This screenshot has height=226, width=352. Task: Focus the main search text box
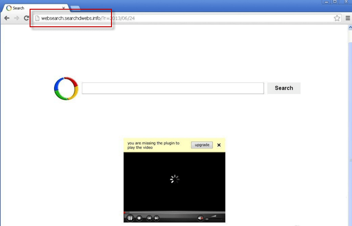tap(173, 88)
